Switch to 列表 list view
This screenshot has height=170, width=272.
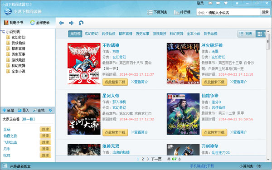coord(246,34)
